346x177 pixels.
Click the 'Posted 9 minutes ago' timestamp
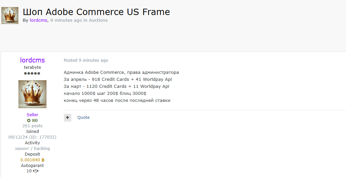[86, 60]
